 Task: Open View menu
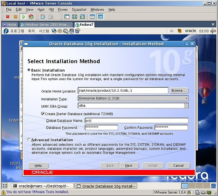click(x=29, y=9)
